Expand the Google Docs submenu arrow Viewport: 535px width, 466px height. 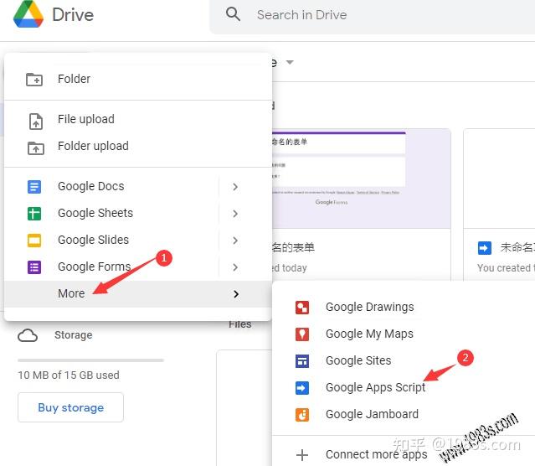click(235, 187)
